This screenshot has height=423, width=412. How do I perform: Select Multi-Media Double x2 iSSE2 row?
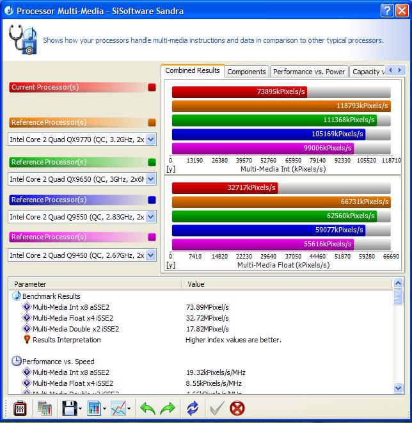click(201, 329)
